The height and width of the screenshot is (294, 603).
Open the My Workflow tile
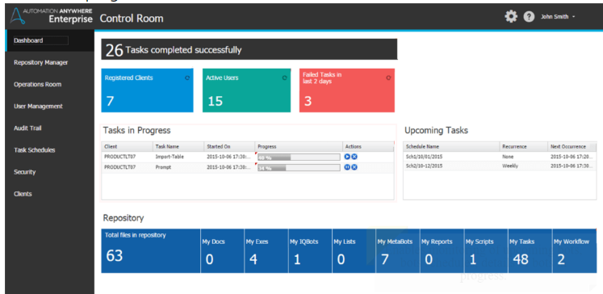[x=575, y=251]
